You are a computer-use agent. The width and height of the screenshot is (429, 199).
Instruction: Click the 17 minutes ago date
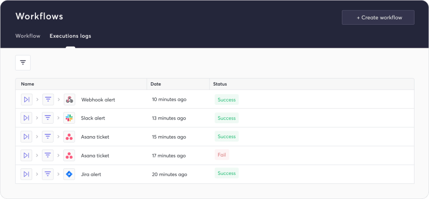[169, 155]
